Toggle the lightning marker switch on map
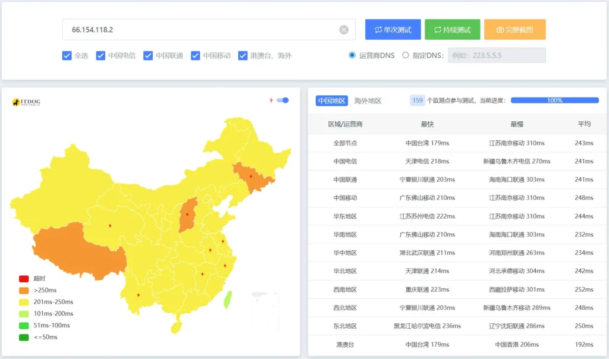Screen dimensions: 609x359 pos(282,100)
